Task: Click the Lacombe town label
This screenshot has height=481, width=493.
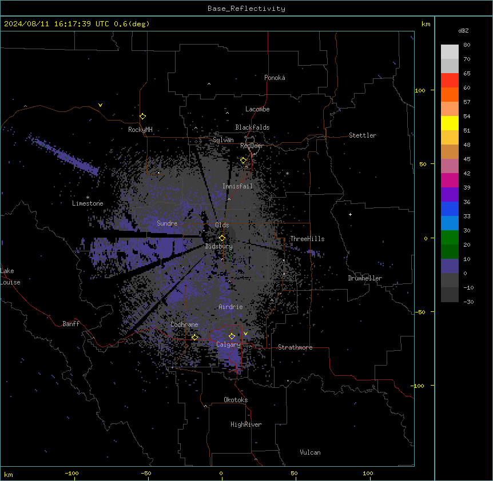Action: [x=257, y=109]
